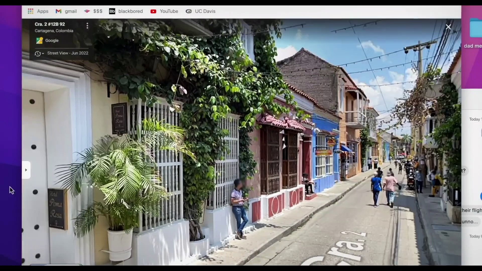This screenshot has height=271, width=482.
Task: Open the YouTube bookmark
Action: 164,11
